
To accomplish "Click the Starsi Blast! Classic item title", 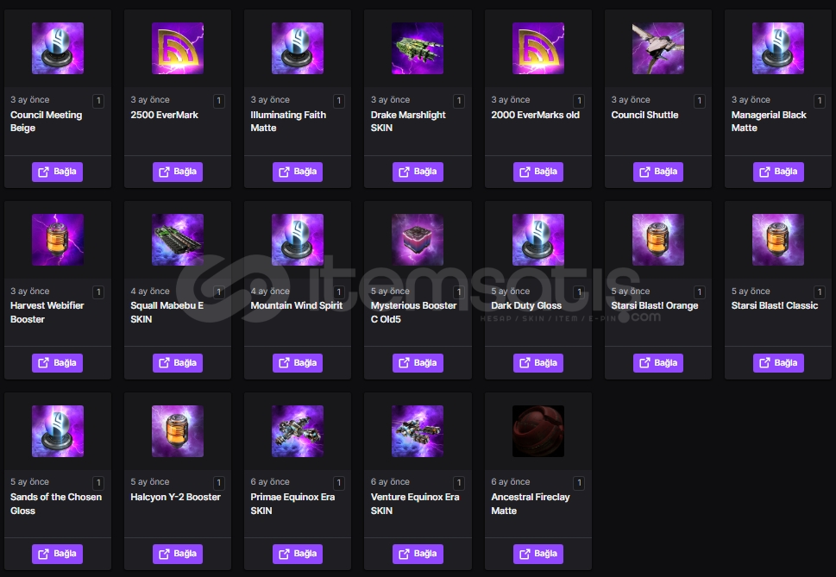I will [x=774, y=305].
